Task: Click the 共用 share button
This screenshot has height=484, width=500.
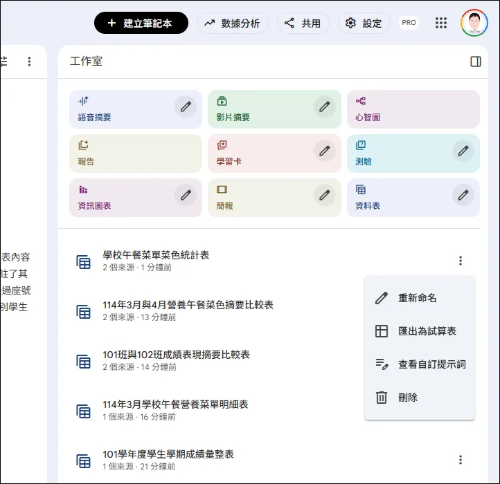Action: (303, 23)
